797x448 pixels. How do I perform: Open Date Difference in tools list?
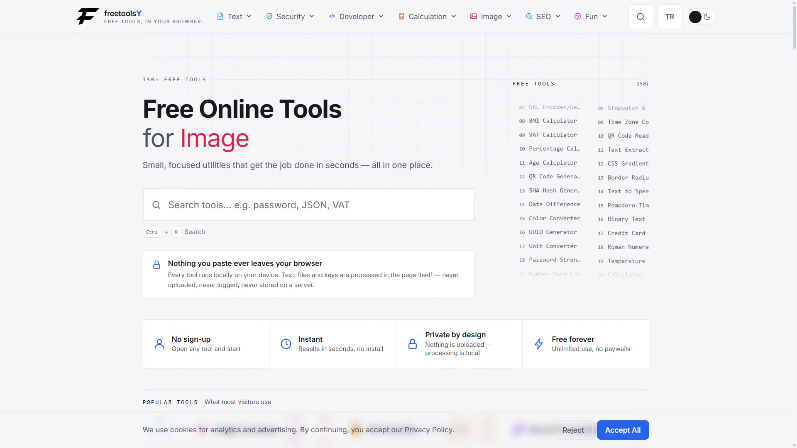[x=554, y=204]
